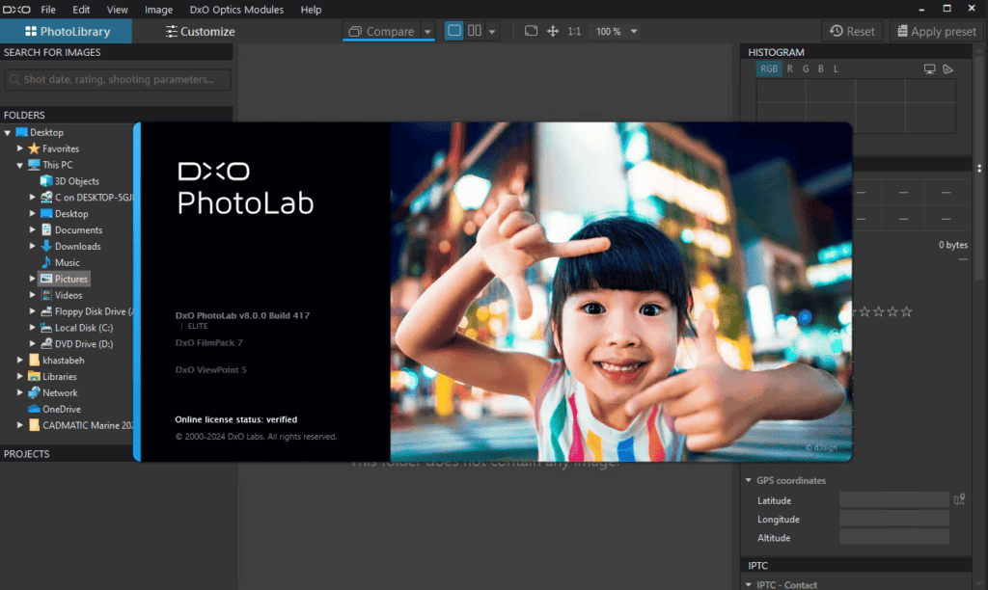This screenshot has height=590, width=988.
Task: Switch to the Customize tab
Action: coord(200,31)
